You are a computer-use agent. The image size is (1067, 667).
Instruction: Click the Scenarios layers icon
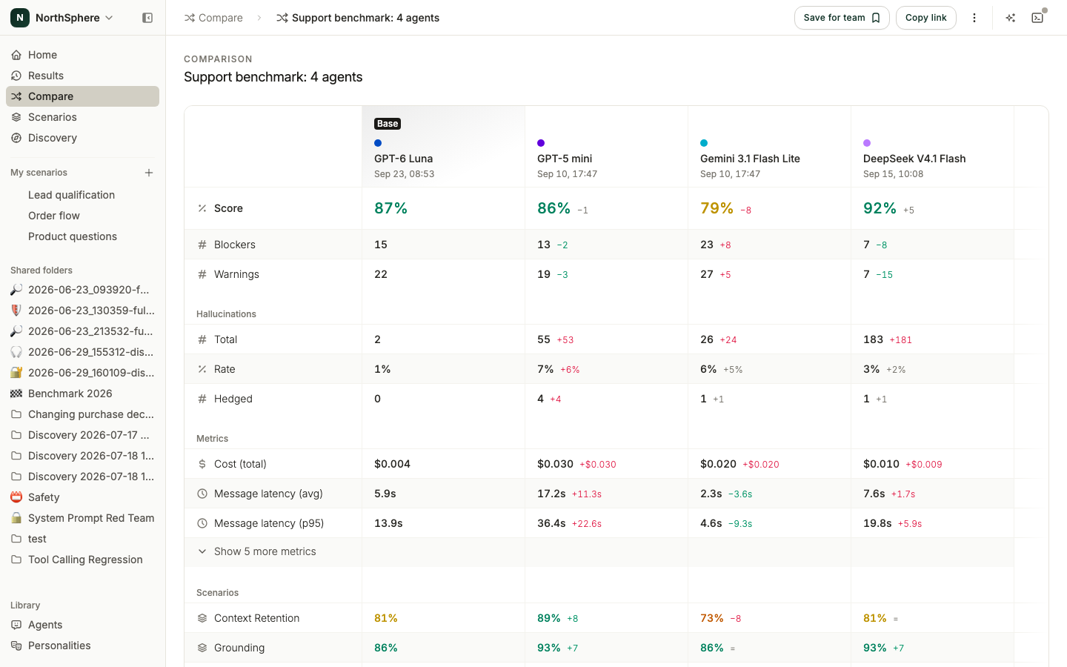point(16,117)
